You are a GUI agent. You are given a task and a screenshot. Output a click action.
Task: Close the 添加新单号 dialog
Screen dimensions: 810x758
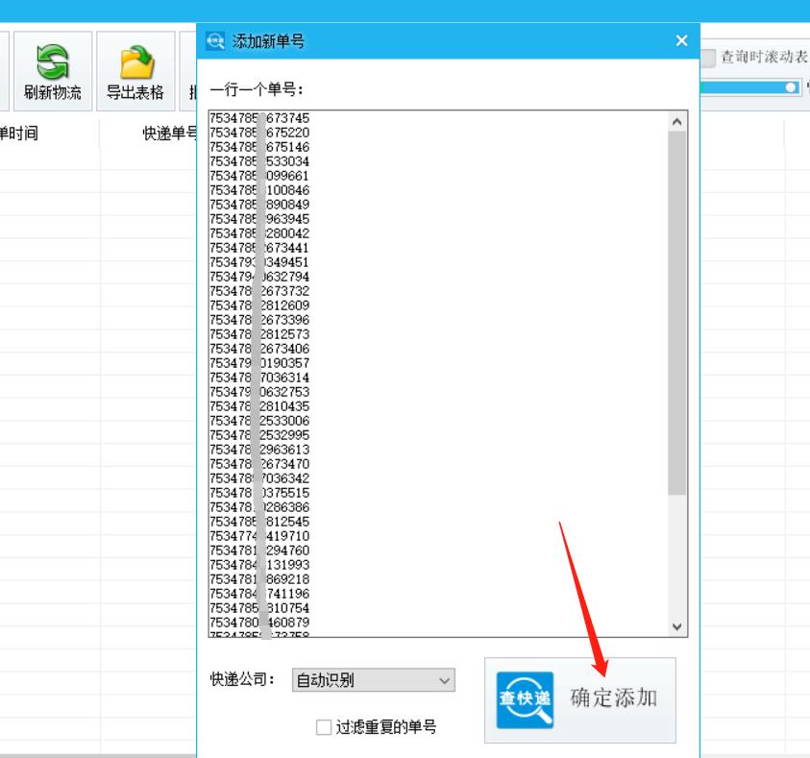point(682,40)
